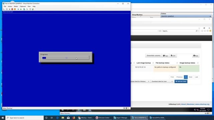Click the taskbar search box
Image resolution: width=214 pixels, height=120 pixels.
coord(24,118)
